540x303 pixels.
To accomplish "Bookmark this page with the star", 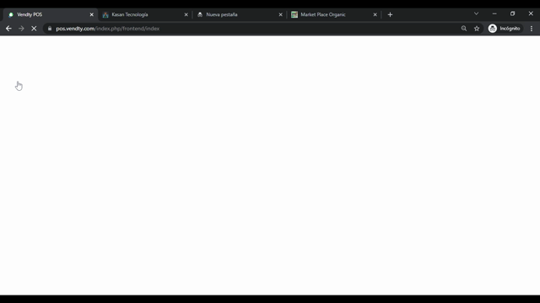I will pos(477,29).
